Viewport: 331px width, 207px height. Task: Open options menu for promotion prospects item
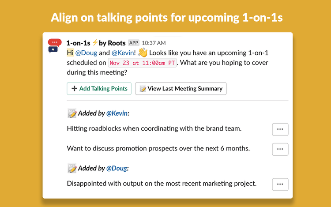tap(280, 149)
